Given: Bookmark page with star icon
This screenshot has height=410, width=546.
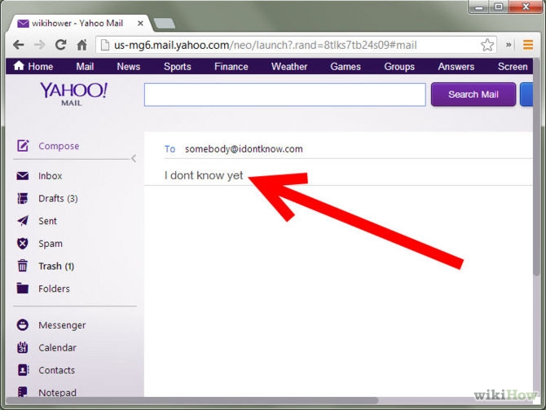Looking at the screenshot, I should [487, 45].
